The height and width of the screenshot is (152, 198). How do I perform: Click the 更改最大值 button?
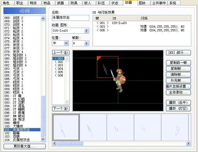click(25, 146)
